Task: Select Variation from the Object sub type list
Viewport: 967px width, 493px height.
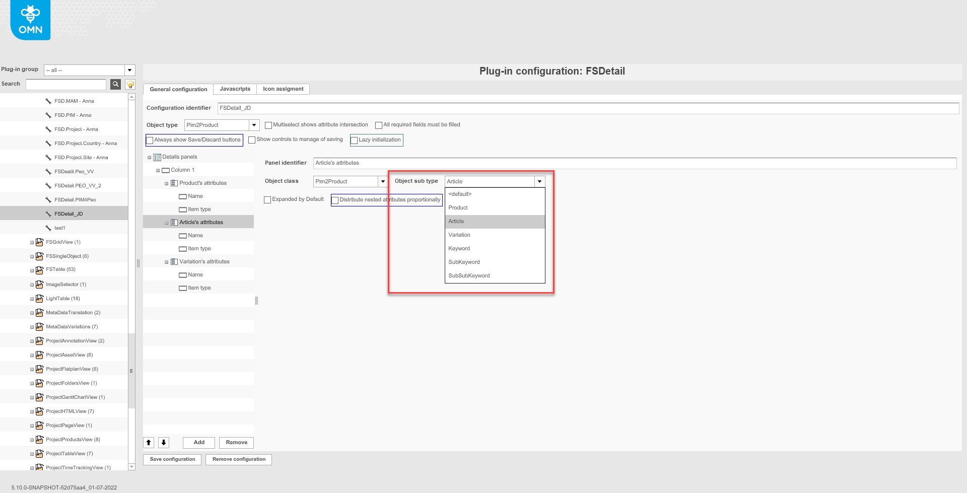Action: 459,235
